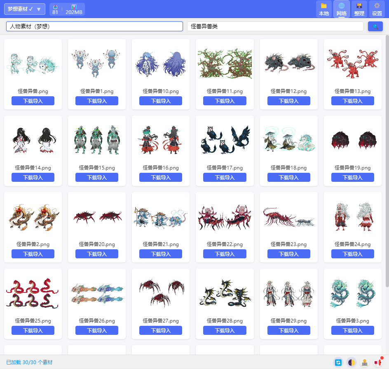Click the file name 怪兽异兽16.png
This screenshot has width=389, height=369.
point(161,168)
